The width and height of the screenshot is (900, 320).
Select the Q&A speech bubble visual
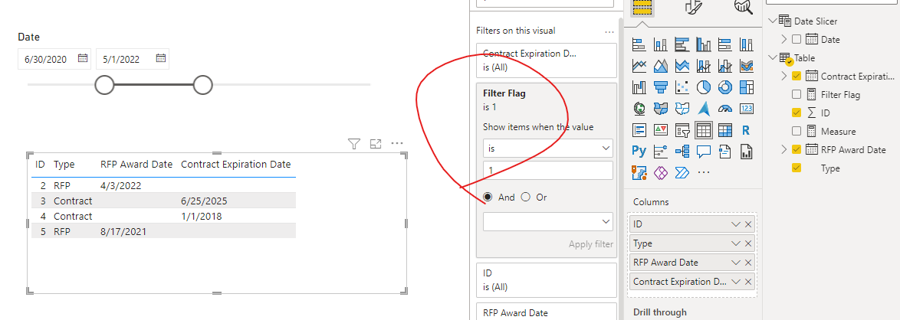point(703,152)
